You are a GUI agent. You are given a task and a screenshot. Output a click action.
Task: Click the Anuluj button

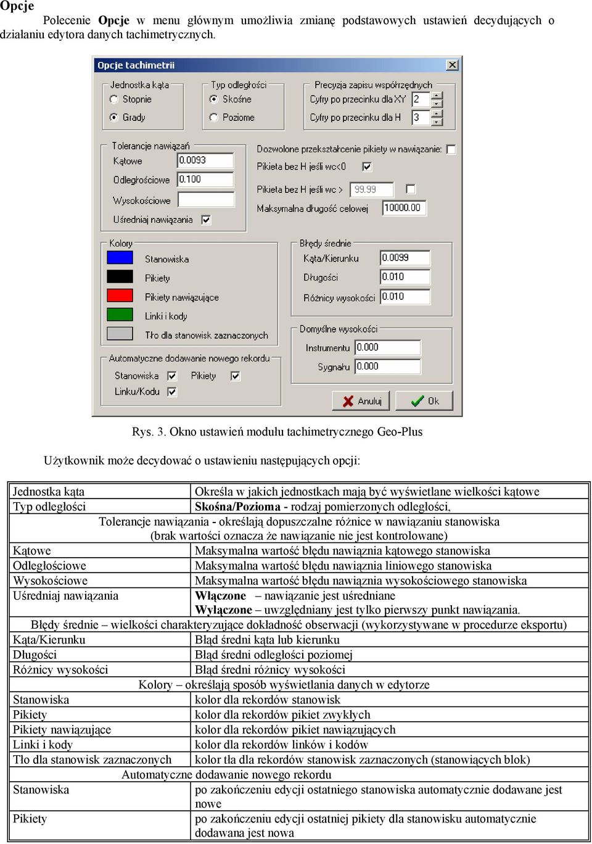[361, 401]
